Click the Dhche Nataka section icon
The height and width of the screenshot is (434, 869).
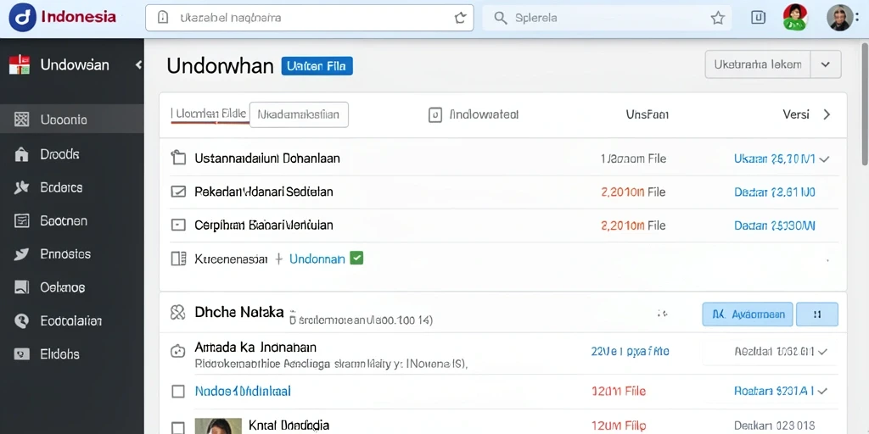coord(178,313)
